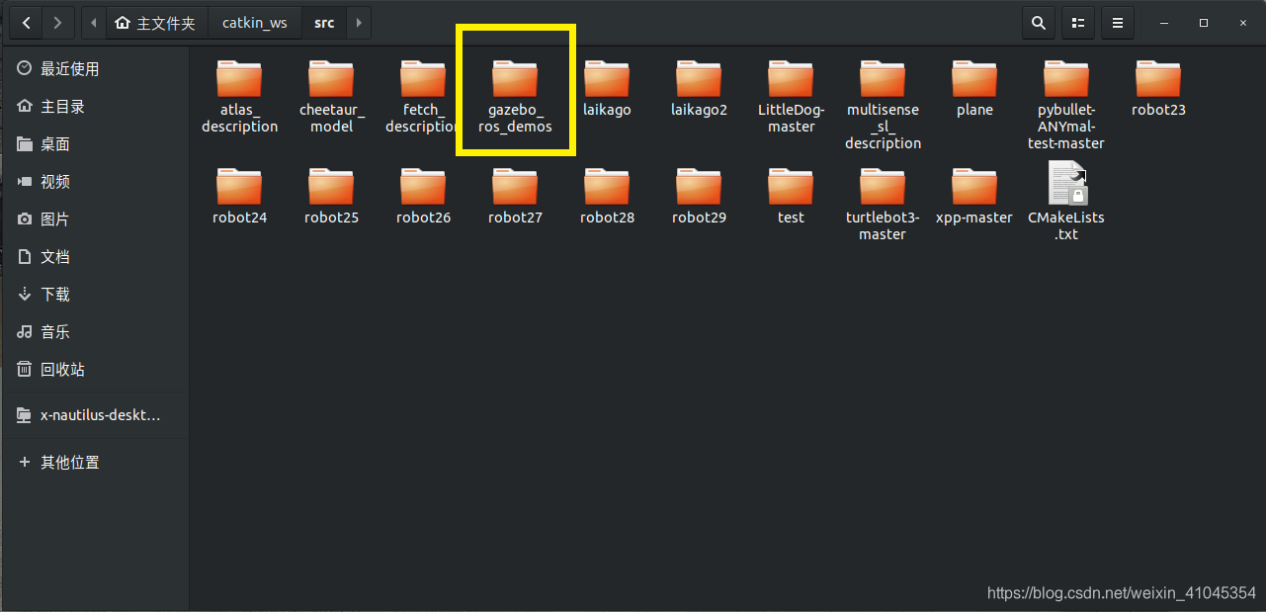Select the xpp-master folder icon

pos(974,186)
